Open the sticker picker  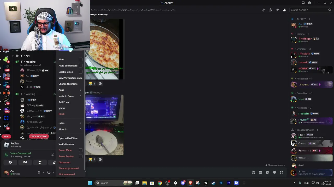pyautogui.click(x=267, y=172)
